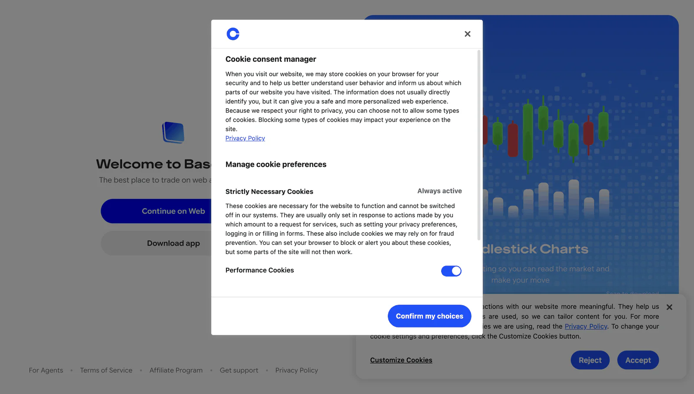Click the blue Base app logo
This screenshot has width=694, height=394.
tap(173, 132)
